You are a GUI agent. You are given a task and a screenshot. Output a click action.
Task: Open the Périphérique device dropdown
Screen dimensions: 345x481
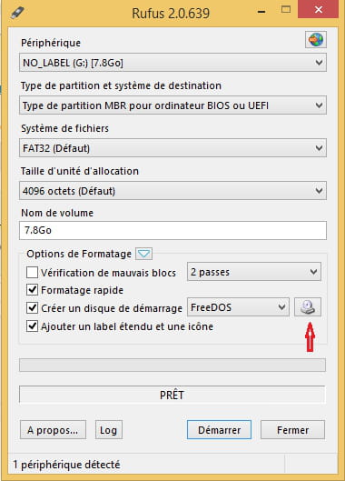click(172, 63)
